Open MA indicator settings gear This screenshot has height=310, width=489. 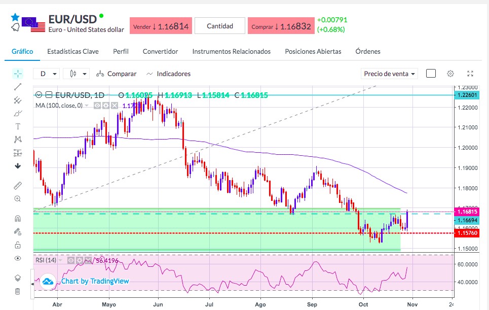tap(106, 106)
